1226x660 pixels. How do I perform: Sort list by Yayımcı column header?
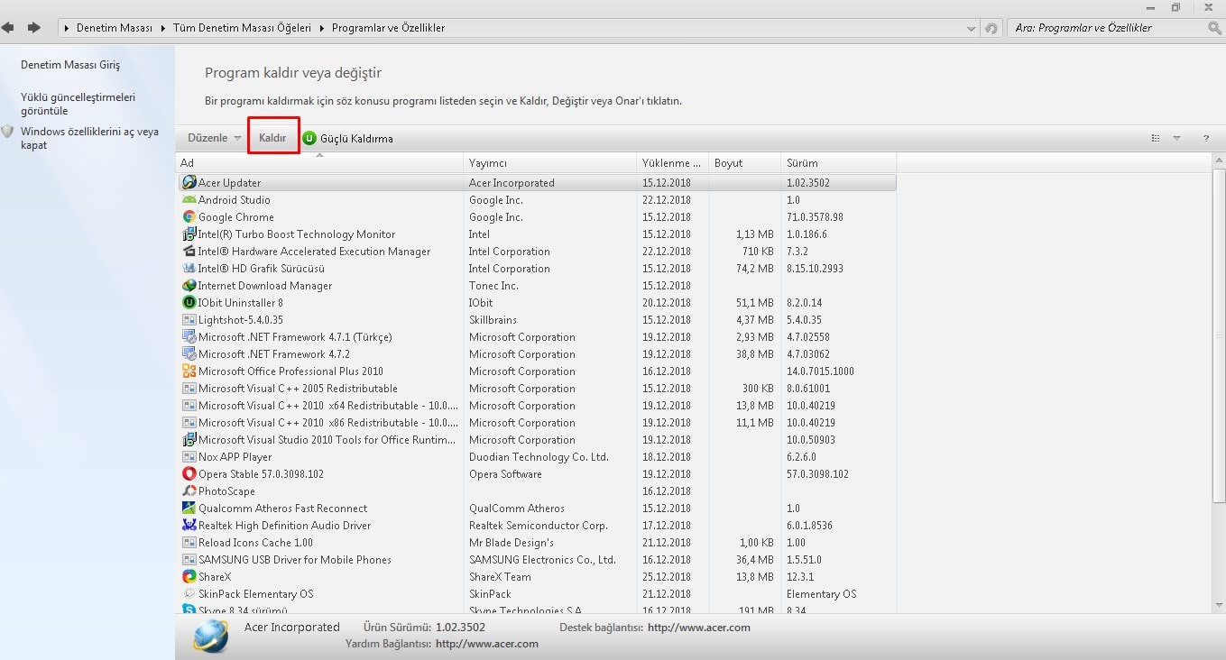click(x=550, y=163)
